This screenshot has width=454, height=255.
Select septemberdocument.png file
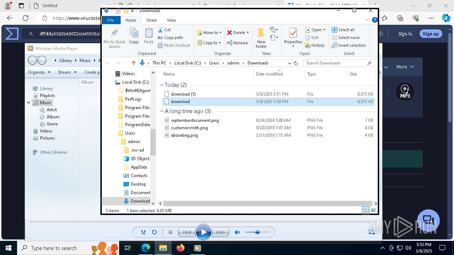(x=268, y=120)
